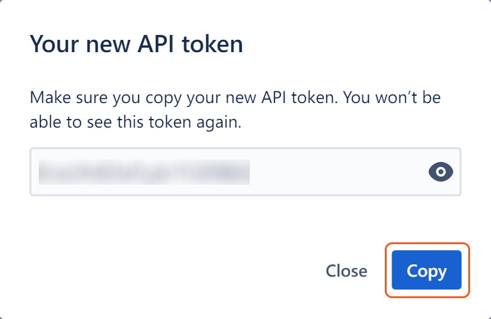
Task: Click the "able to see this token again" line
Action: (x=135, y=121)
